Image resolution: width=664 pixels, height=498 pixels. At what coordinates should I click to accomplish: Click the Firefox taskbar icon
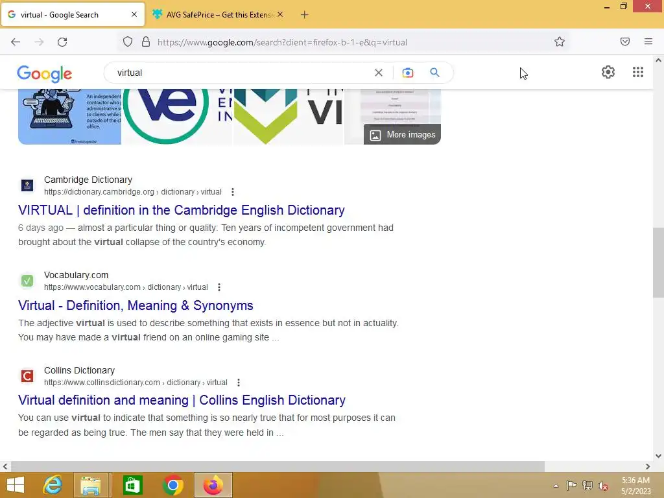coord(213,485)
